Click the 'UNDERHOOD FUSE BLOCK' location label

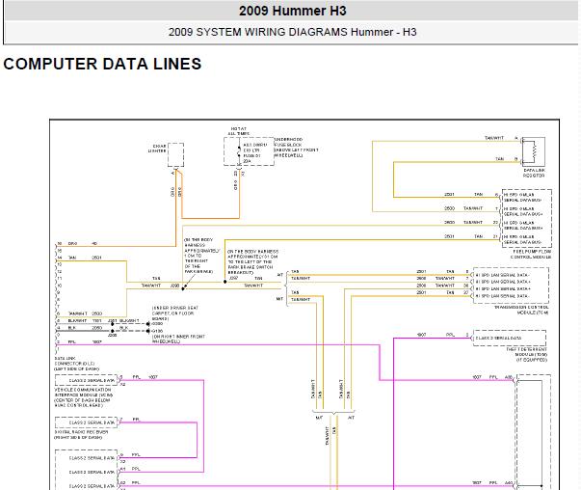pos(296,148)
